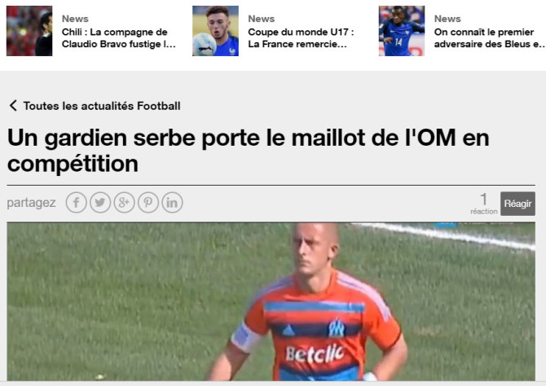The width and height of the screenshot is (546, 386).
Task: Click the main goalkeeper article image
Action: 271,302
